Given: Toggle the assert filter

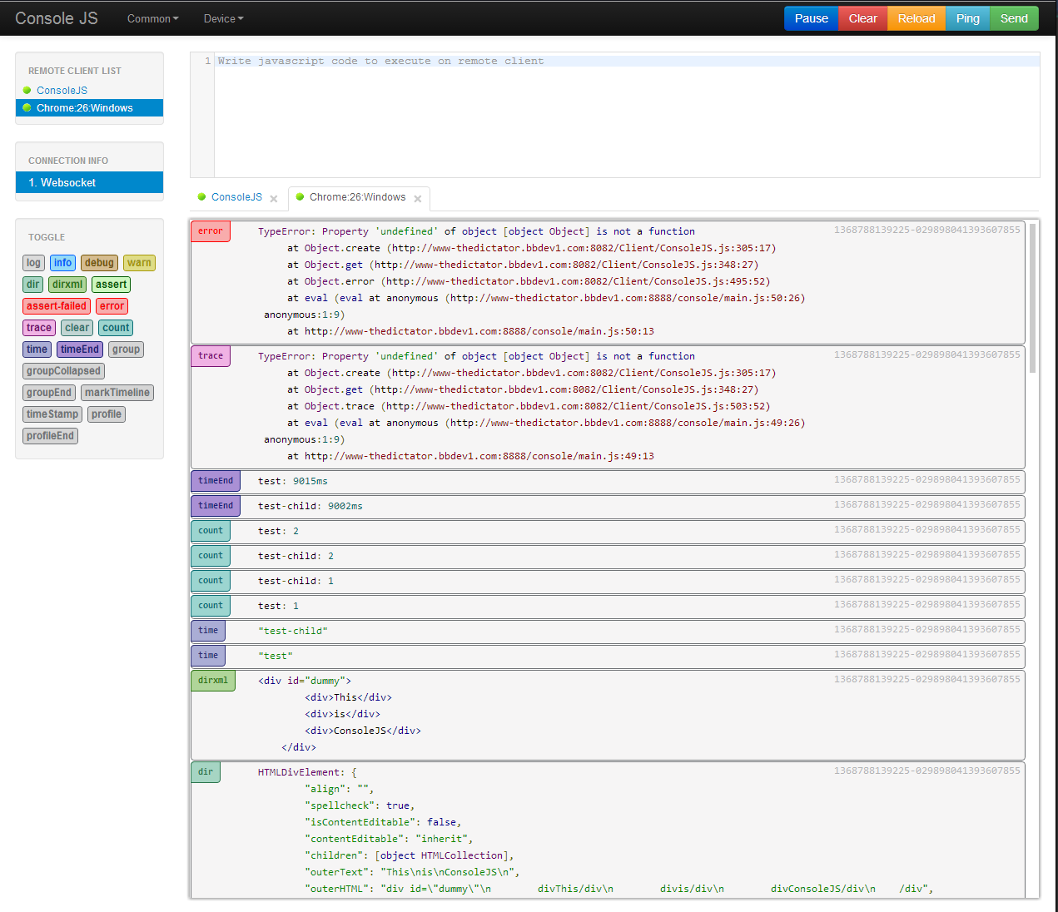Looking at the screenshot, I should coord(111,285).
